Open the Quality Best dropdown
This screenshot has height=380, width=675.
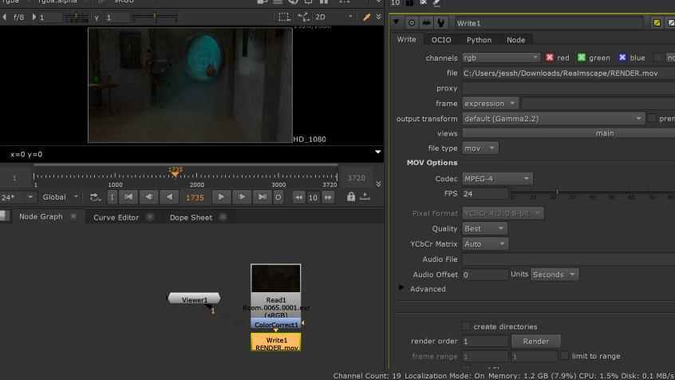(484, 228)
